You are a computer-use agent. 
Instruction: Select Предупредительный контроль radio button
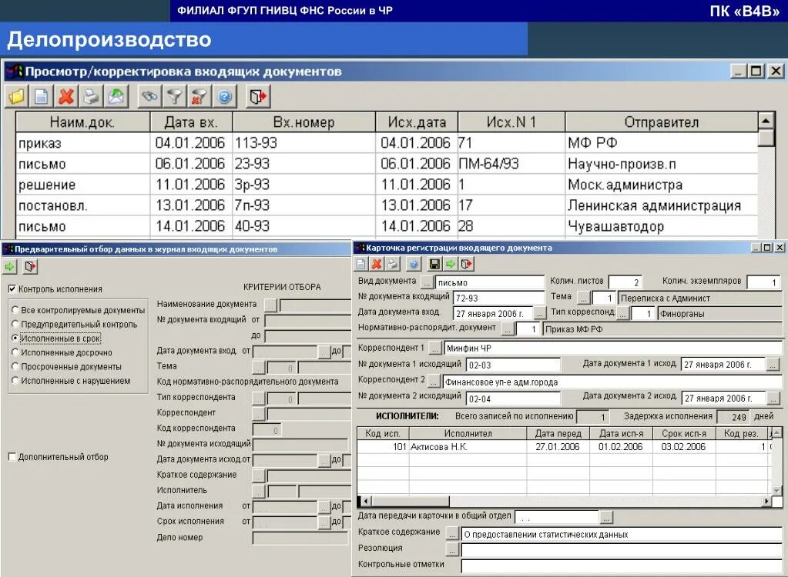[x=15, y=325]
